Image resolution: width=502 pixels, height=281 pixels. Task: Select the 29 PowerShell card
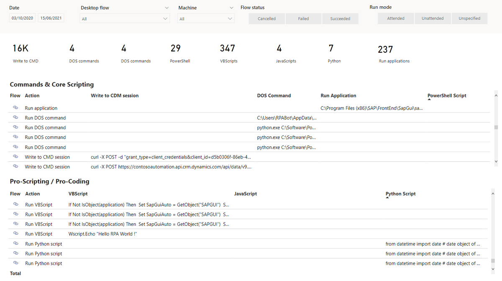click(180, 54)
